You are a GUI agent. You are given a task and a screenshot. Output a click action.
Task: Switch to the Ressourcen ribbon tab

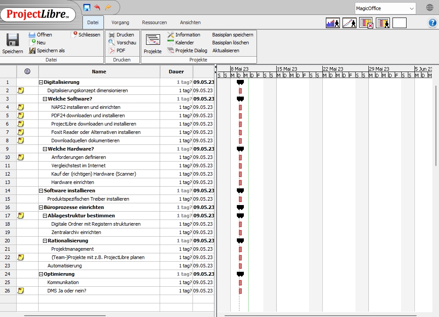pos(154,22)
